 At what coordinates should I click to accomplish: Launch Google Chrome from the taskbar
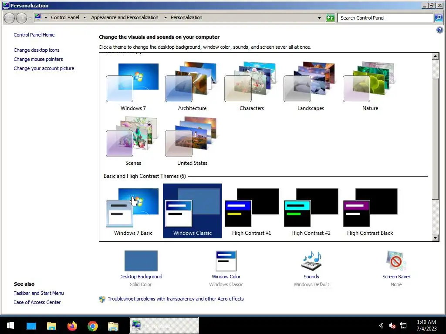tap(93, 326)
